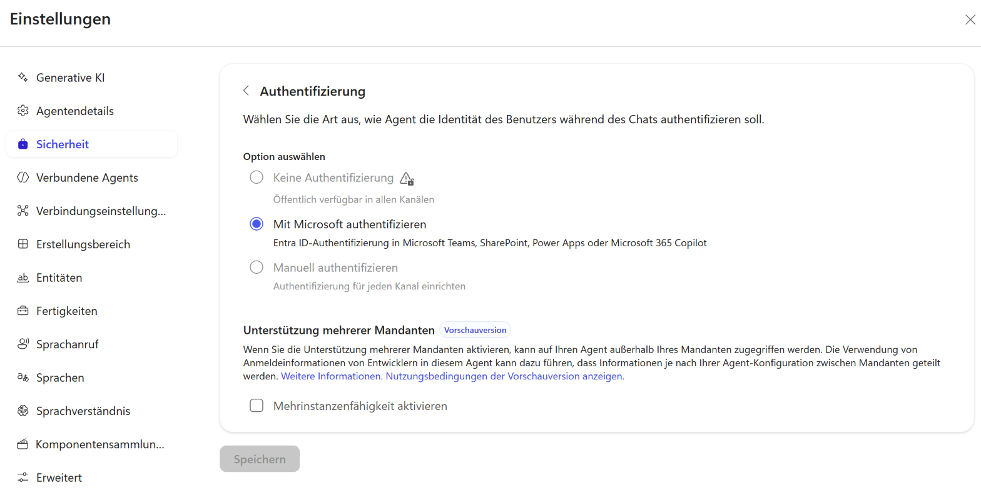Image resolution: width=981 pixels, height=490 pixels.
Task: Click the Sprachanruf icon
Action: (23, 344)
